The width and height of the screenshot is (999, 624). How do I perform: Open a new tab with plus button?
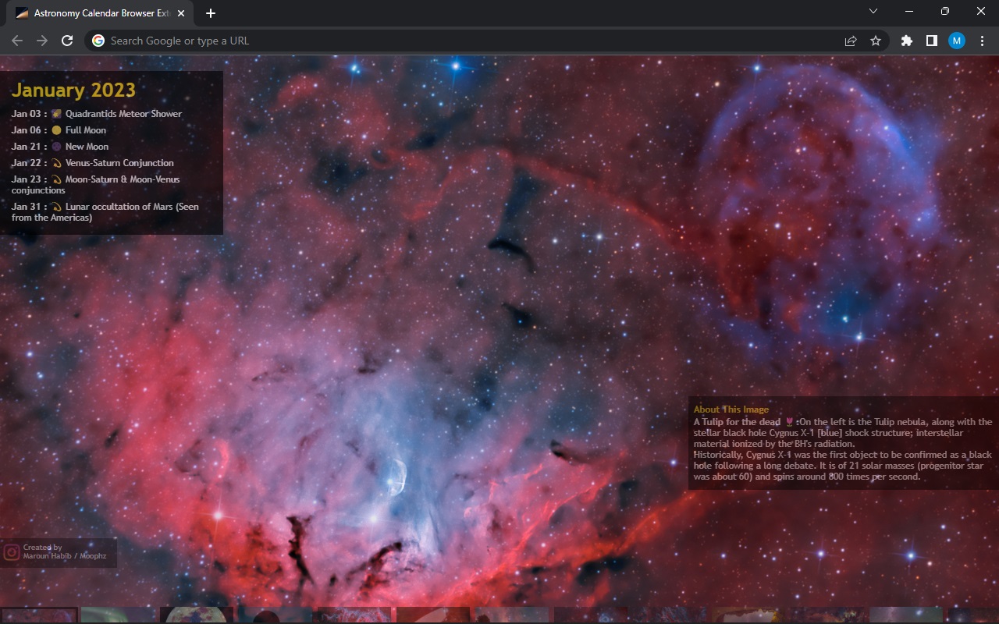coord(211,13)
